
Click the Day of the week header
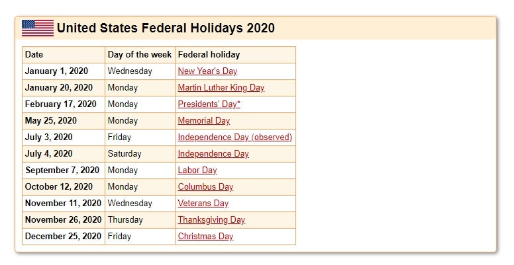click(140, 55)
